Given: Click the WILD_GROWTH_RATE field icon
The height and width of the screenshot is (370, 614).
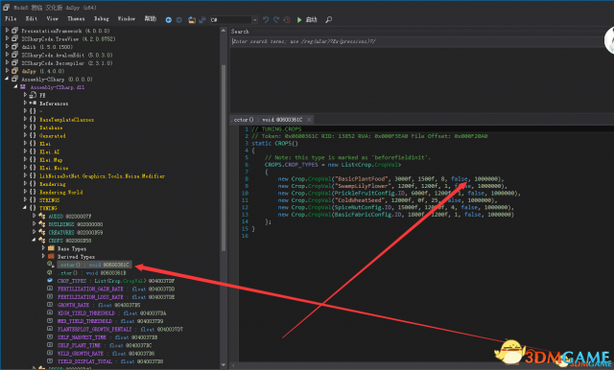Looking at the screenshot, I should point(50,353).
